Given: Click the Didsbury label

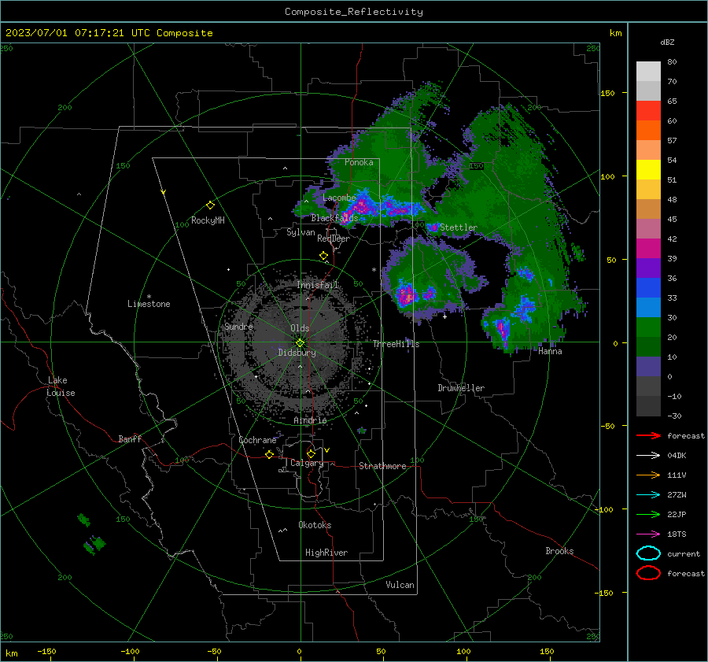Looking at the screenshot, I should [297, 353].
